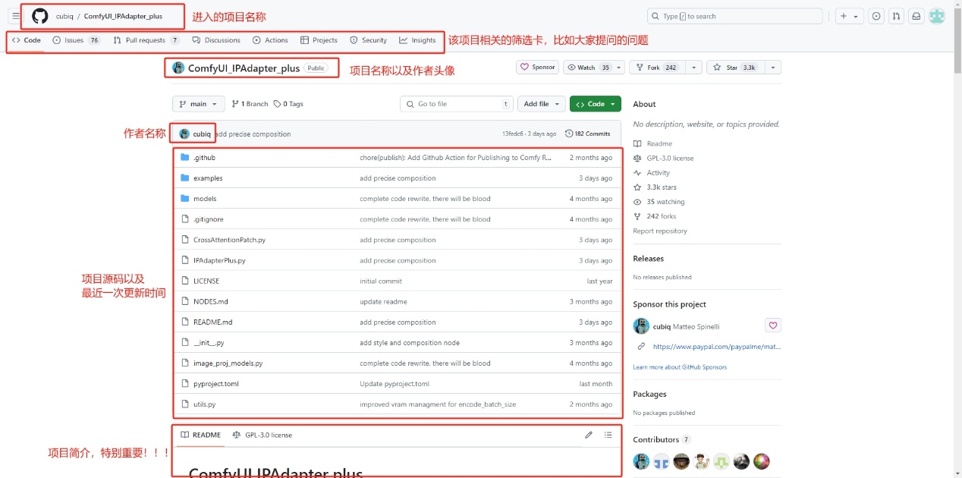The image size is (962, 478).
Task: Toggle Watch for this repository
Action: click(x=588, y=68)
